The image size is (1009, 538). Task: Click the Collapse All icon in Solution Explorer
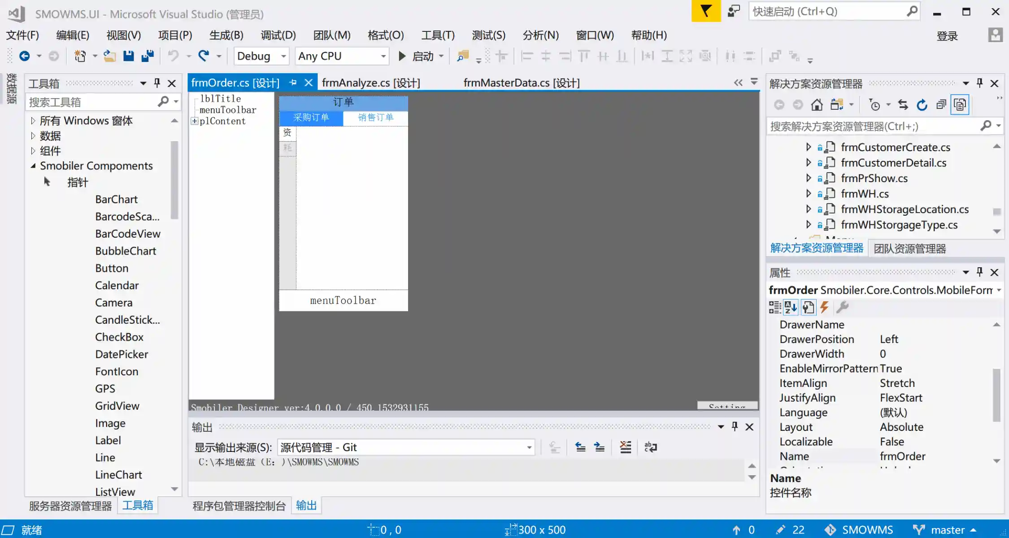tap(941, 105)
